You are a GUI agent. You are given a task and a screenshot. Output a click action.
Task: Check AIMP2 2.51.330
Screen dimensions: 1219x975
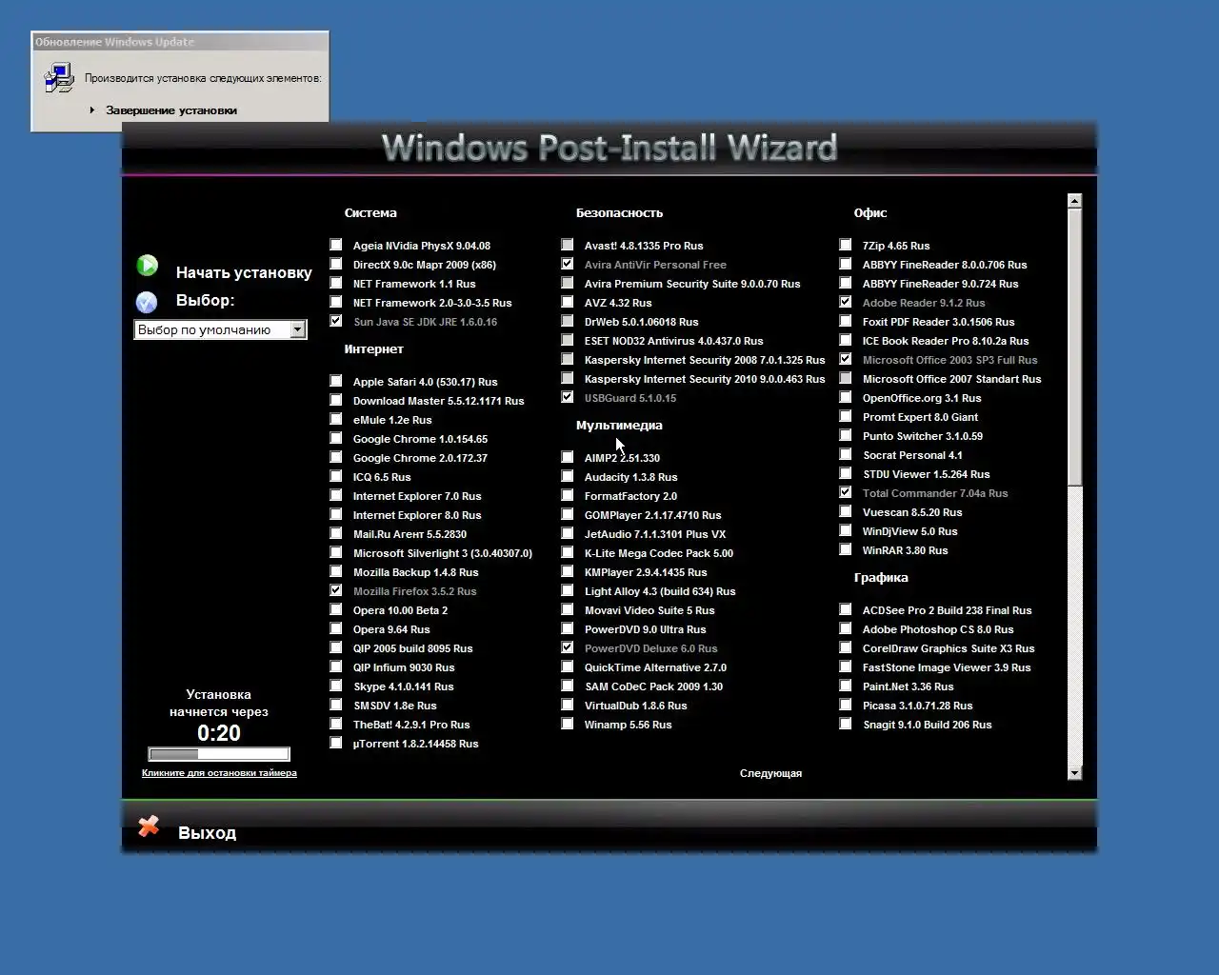[568, 457]
